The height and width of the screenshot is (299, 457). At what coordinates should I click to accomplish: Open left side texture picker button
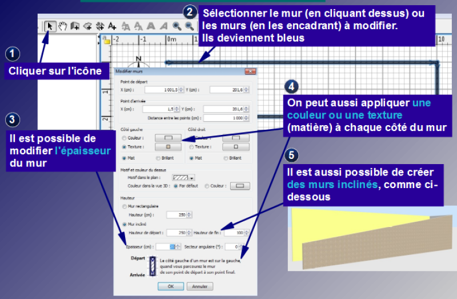[168, 147]
